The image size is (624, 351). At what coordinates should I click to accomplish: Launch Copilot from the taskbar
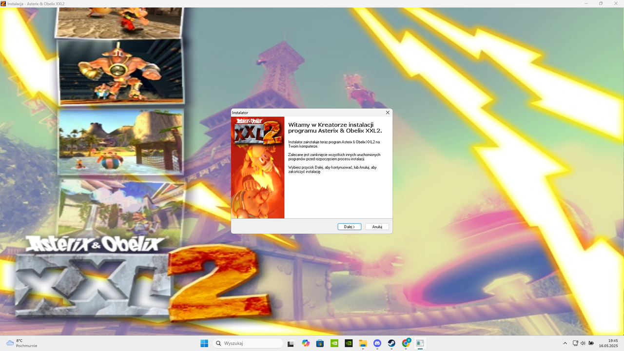(306, 343)
